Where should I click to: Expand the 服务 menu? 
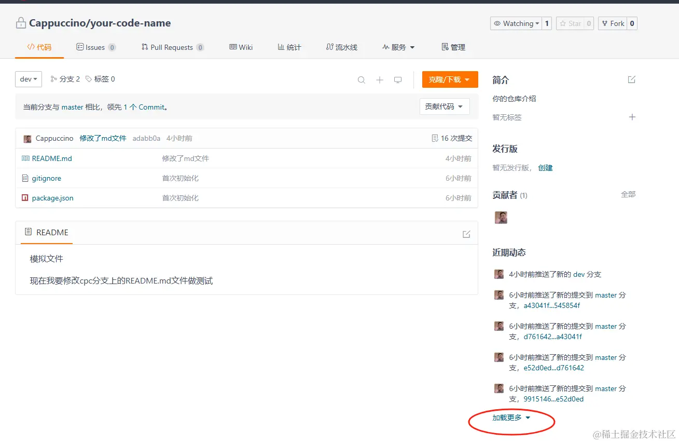(x=398, y=47)
